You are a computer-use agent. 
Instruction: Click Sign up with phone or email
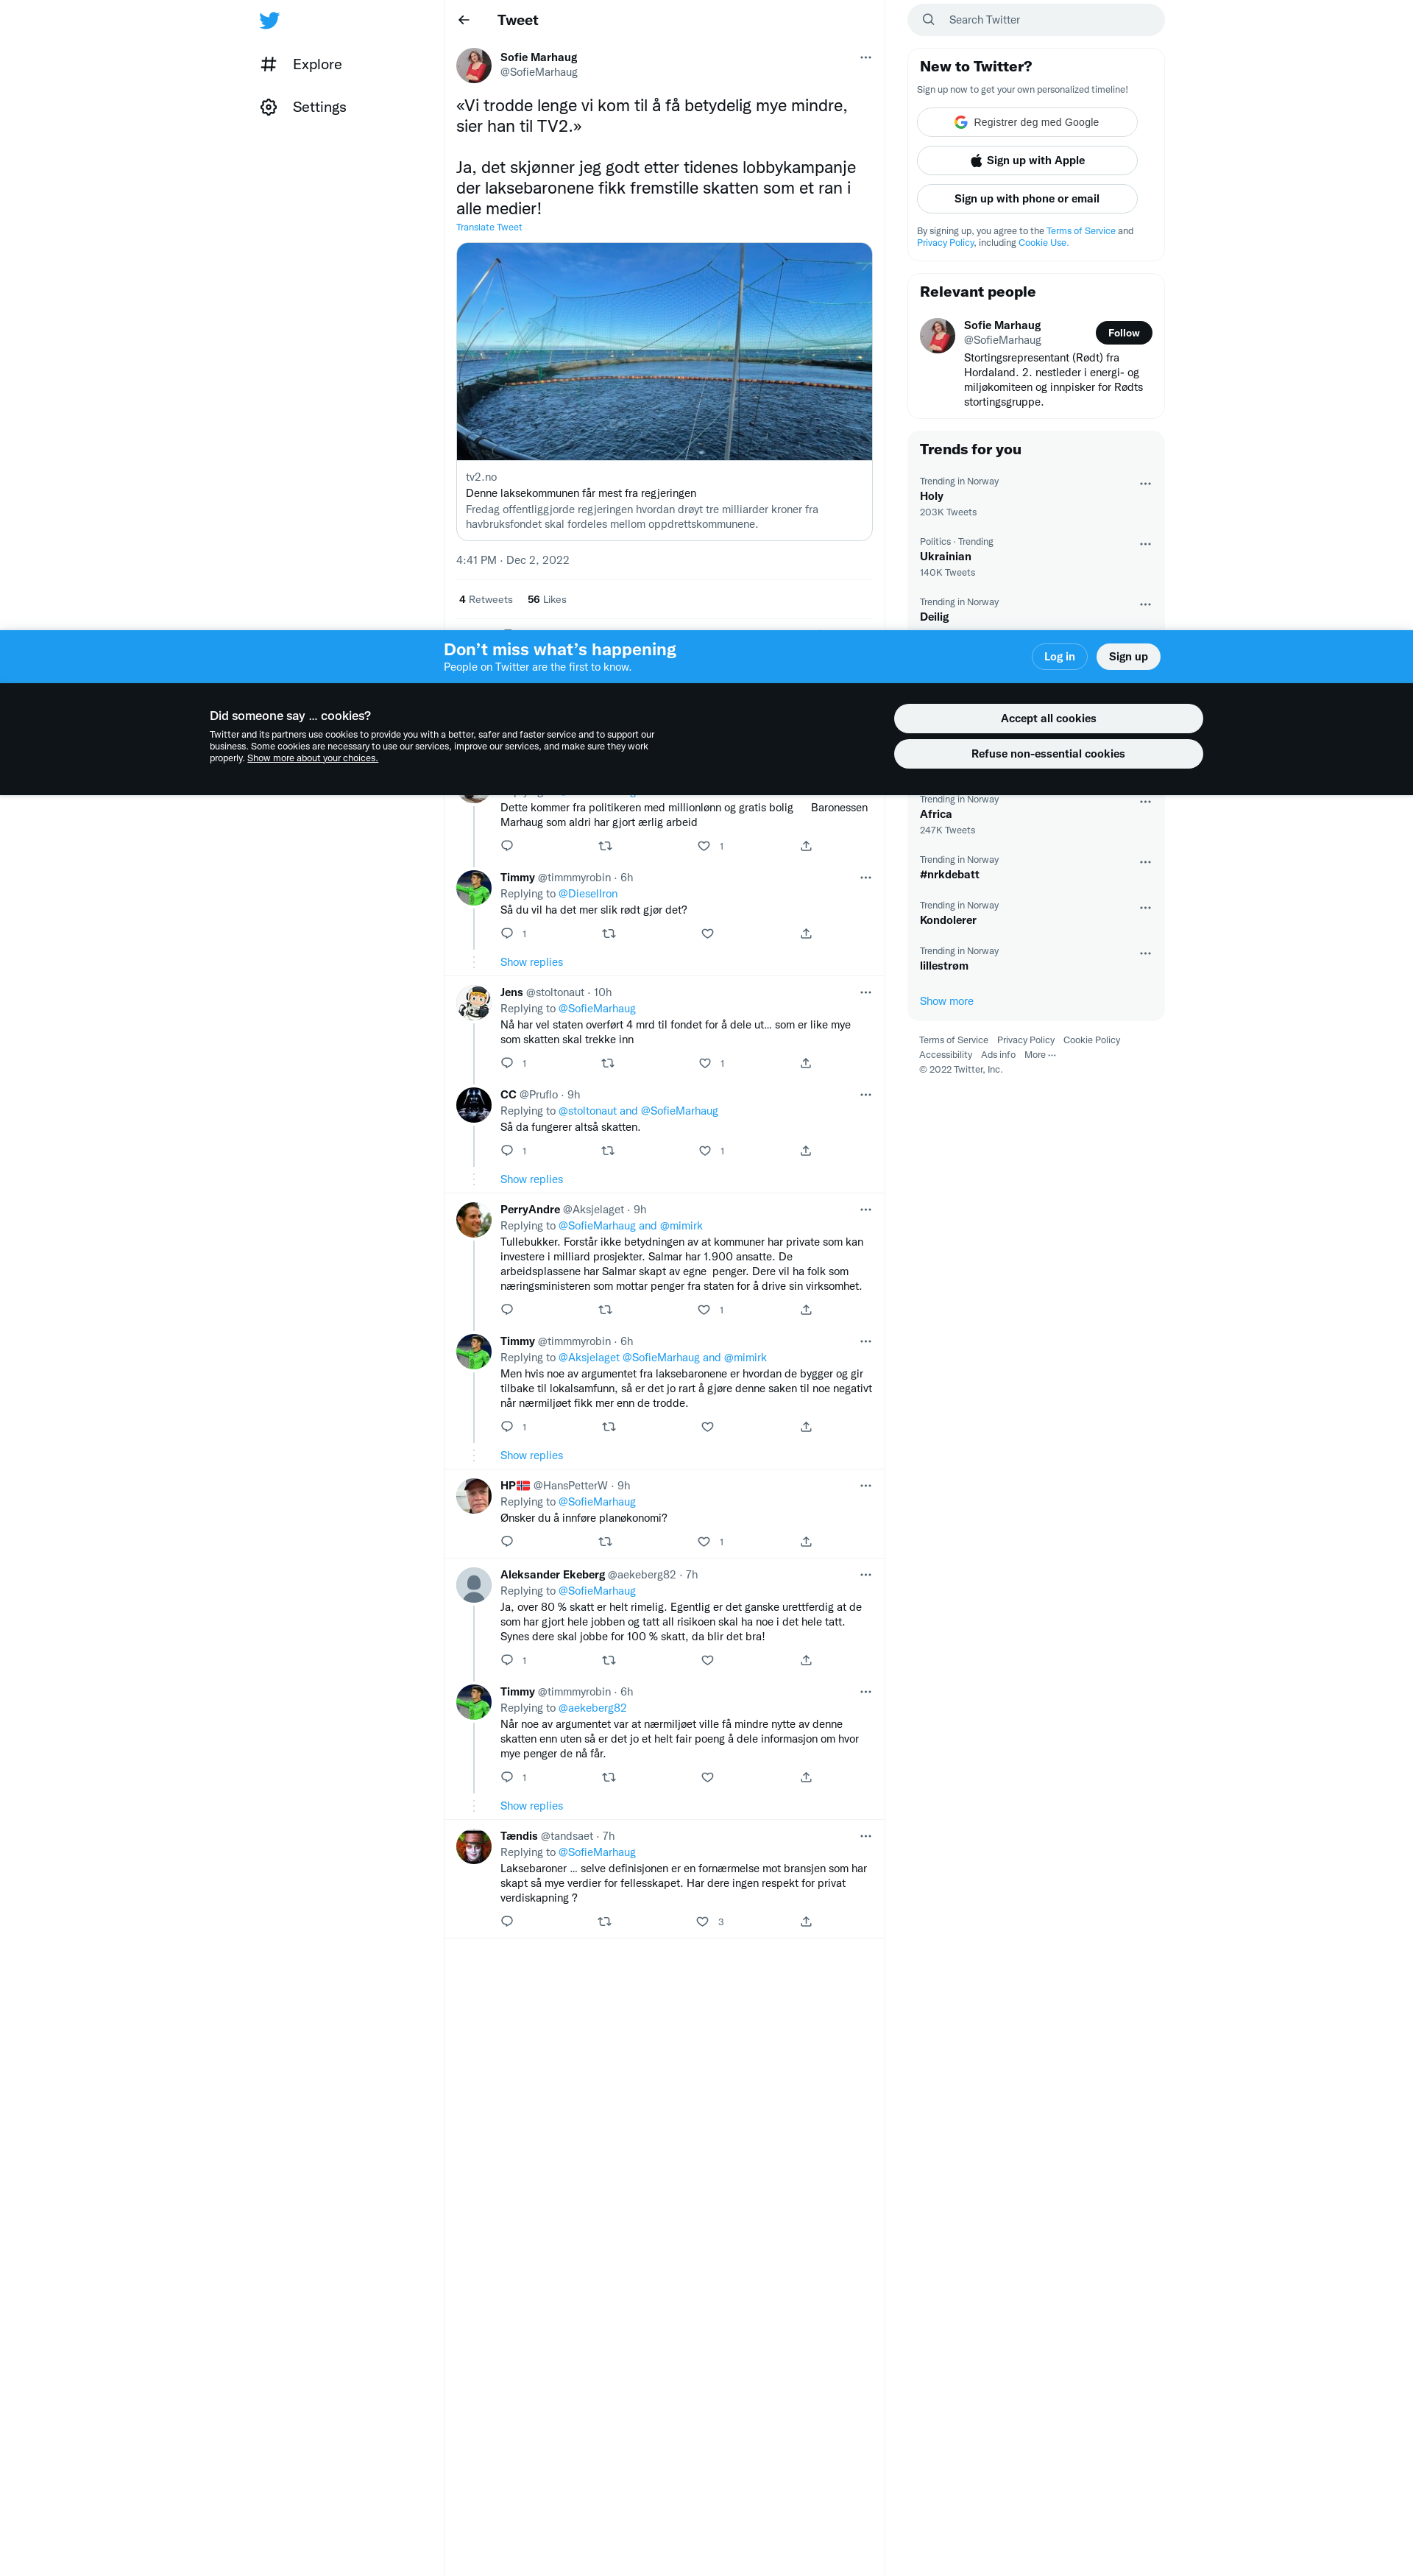pyautogui.click(x=1027, y=198)
